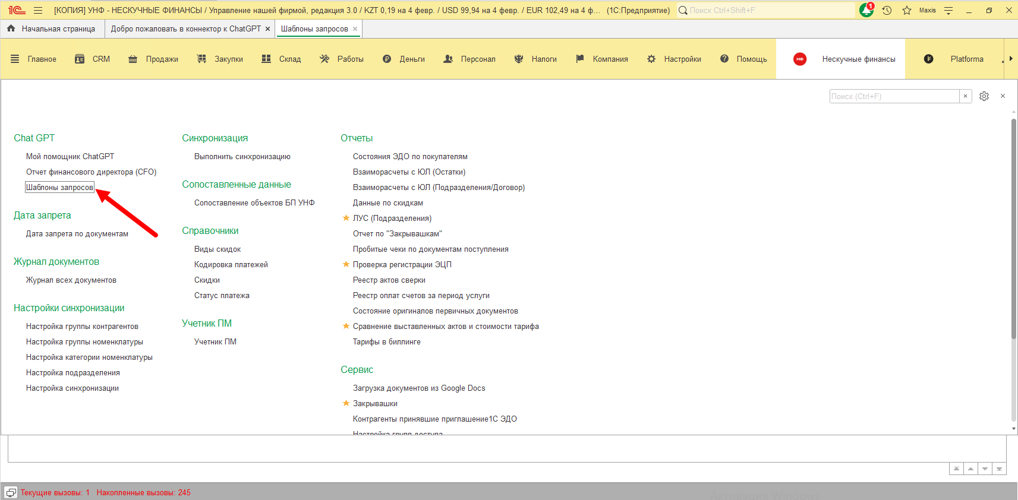Click Выполнить синхронизацию link
This screenshot has height=500, width=1018.
pos(242,156)
